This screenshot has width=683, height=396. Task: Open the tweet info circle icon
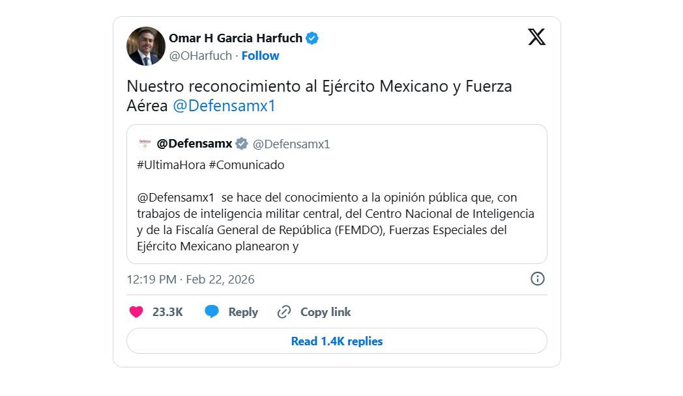tap(538, 279)
